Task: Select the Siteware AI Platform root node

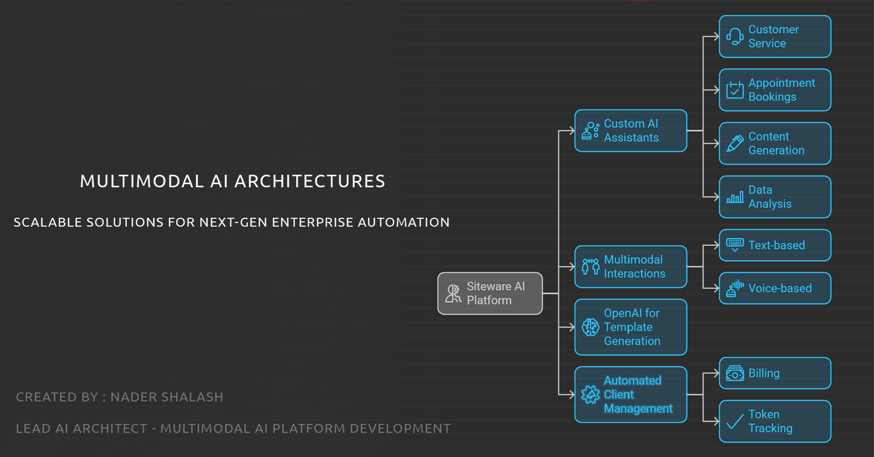Action: pyautogui.click(x=490, y=293)
